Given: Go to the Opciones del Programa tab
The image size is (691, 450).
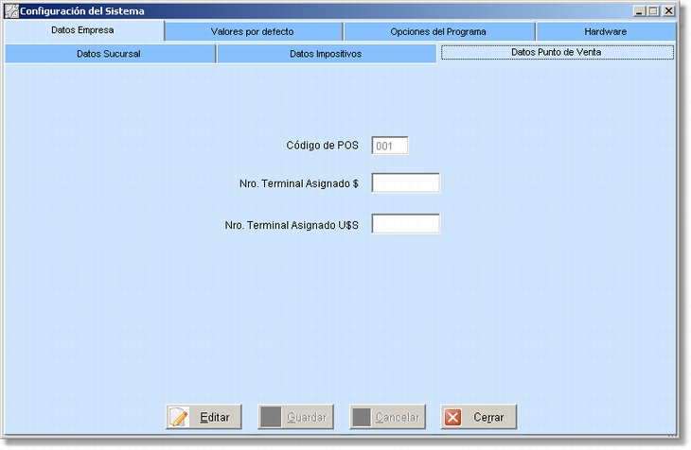Looking at the screenshot, I should pyautogui.click(x=438, y=32).
